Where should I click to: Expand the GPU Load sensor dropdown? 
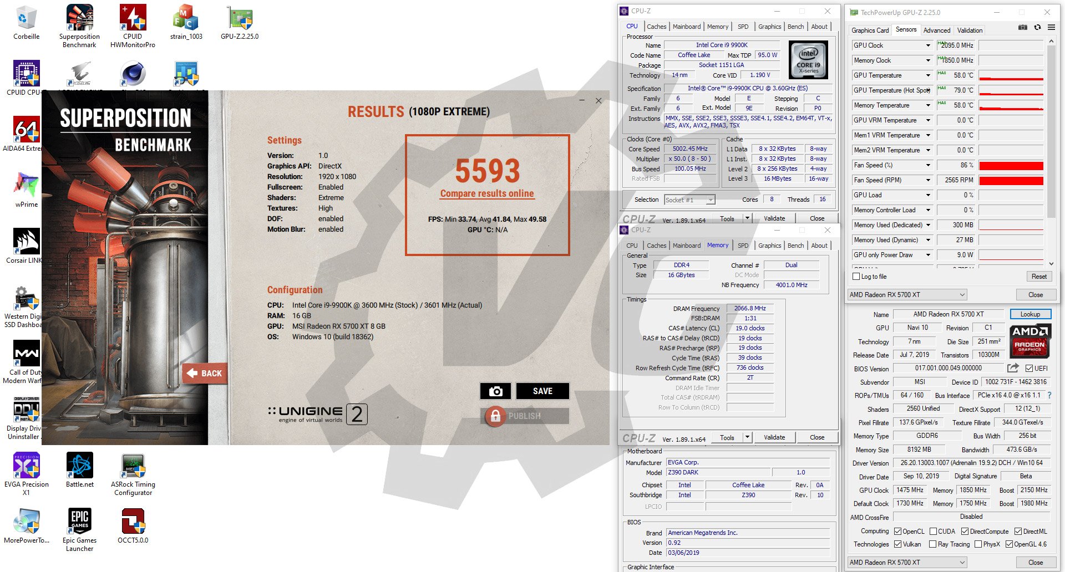pyautogui.click(x=928, y=195)
